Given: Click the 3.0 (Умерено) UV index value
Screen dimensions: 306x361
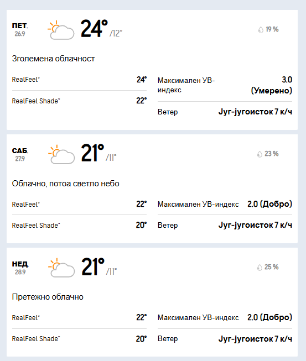Looking at the screenshot, I should pos(272,85).
